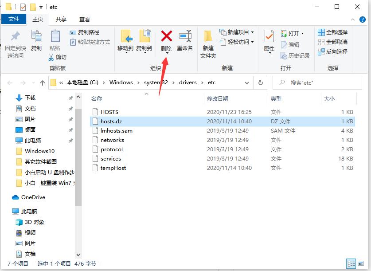
Task: Open the recent locations dropdown arrow
Action: [x=33, y=83]
